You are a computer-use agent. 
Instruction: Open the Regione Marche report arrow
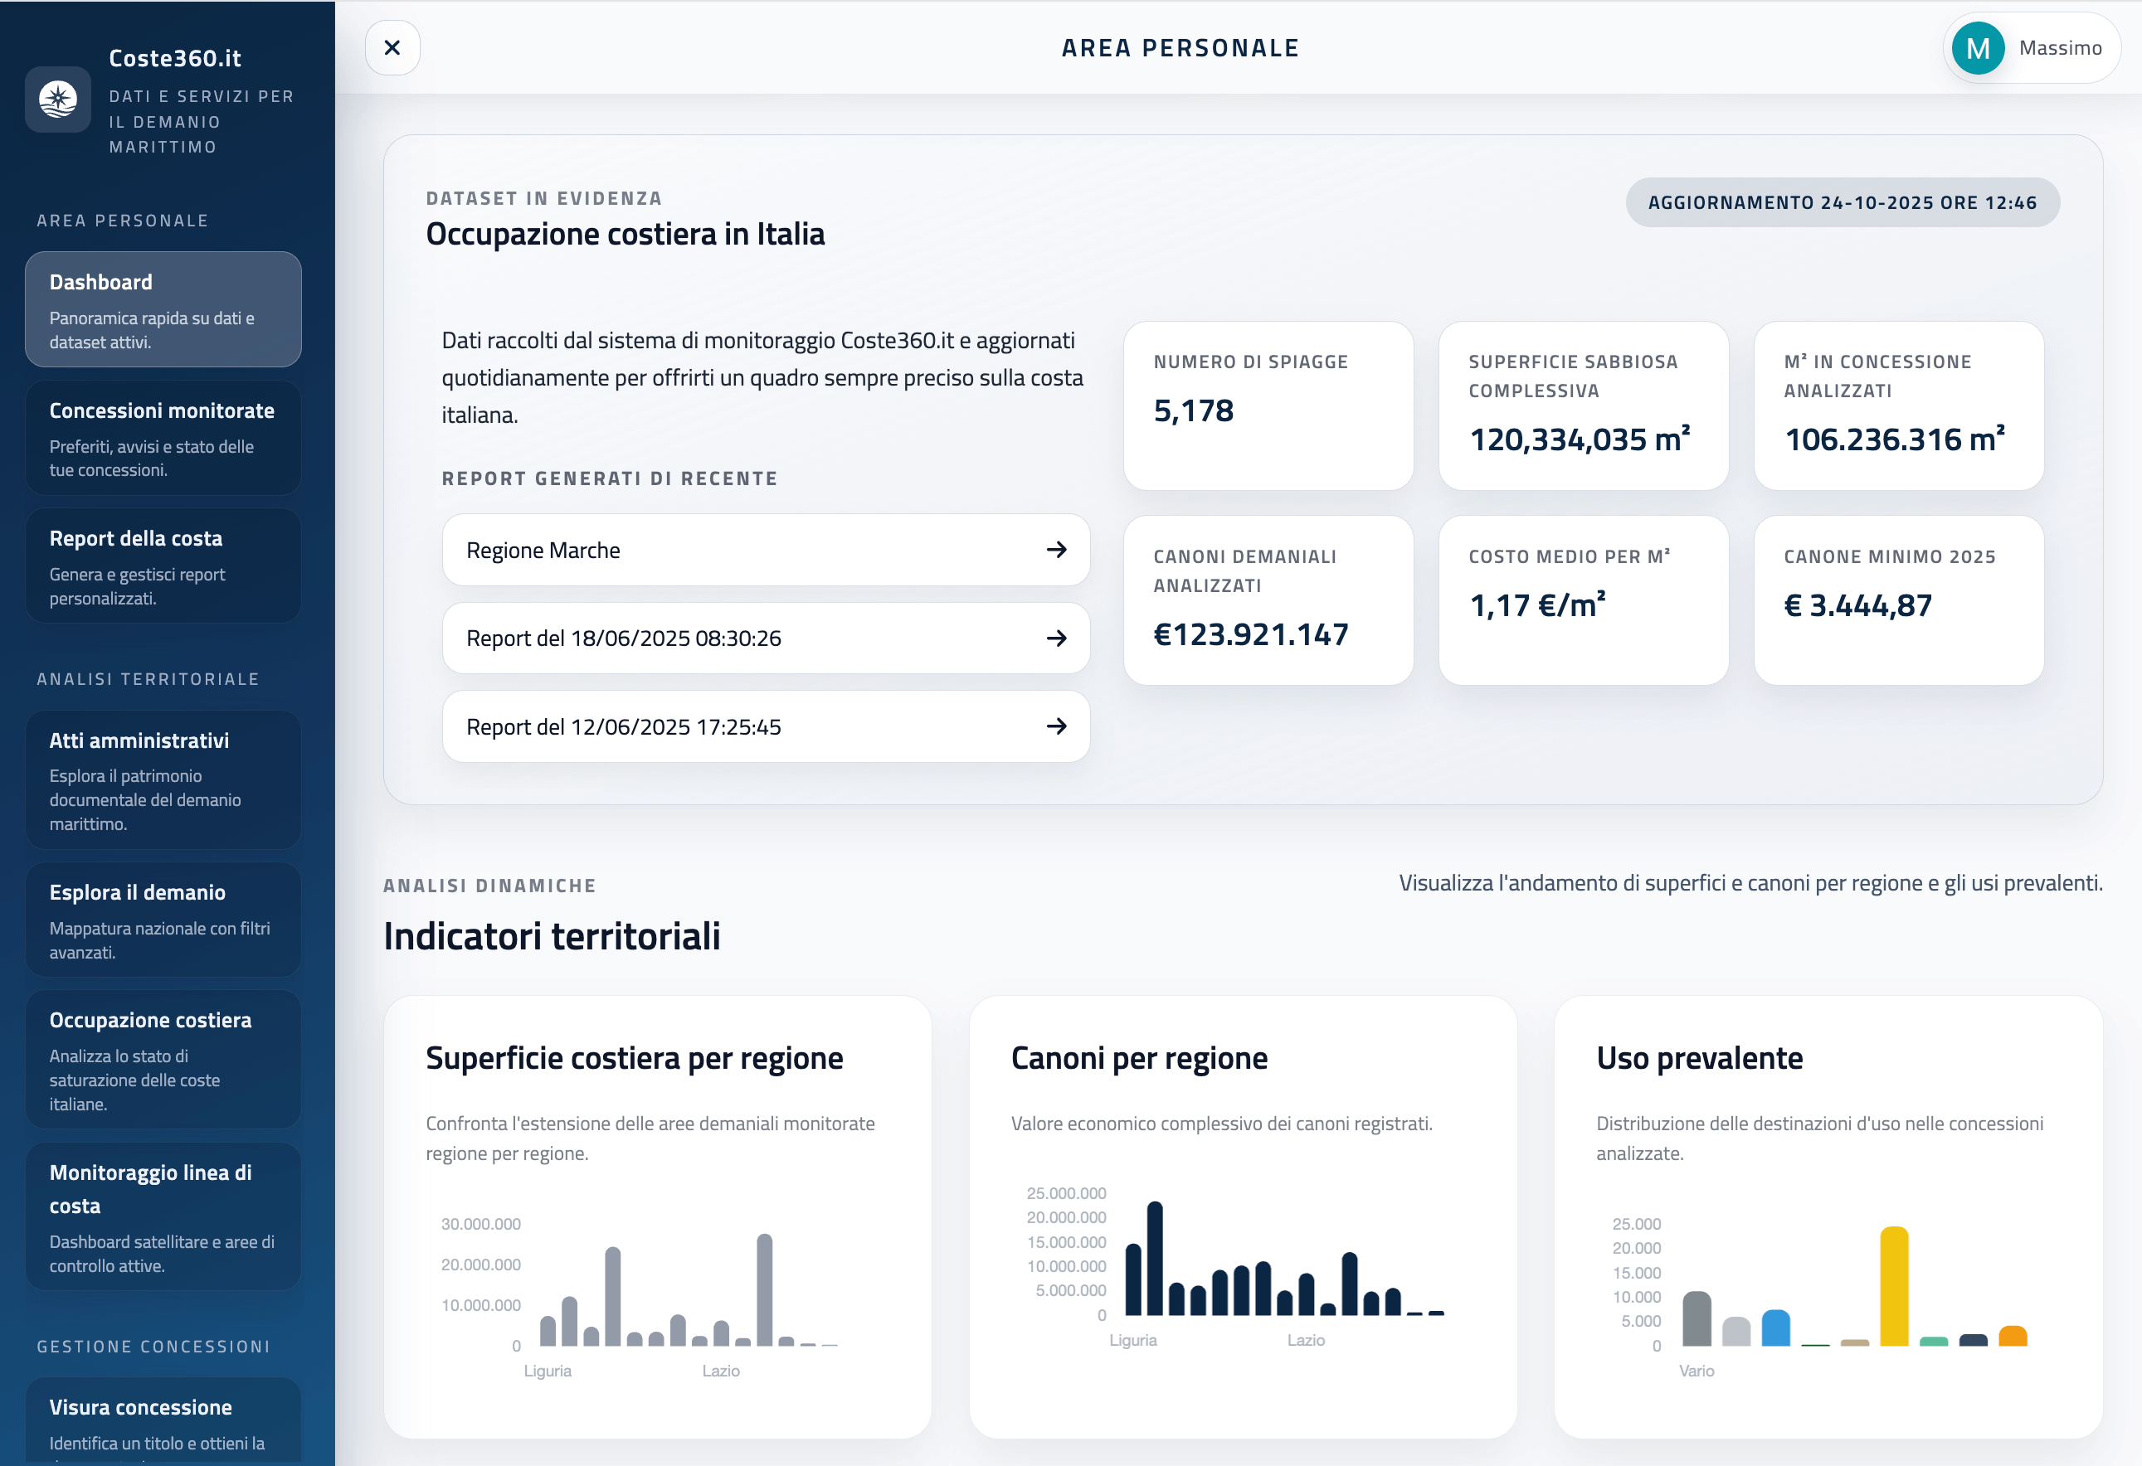[1056, 549]
